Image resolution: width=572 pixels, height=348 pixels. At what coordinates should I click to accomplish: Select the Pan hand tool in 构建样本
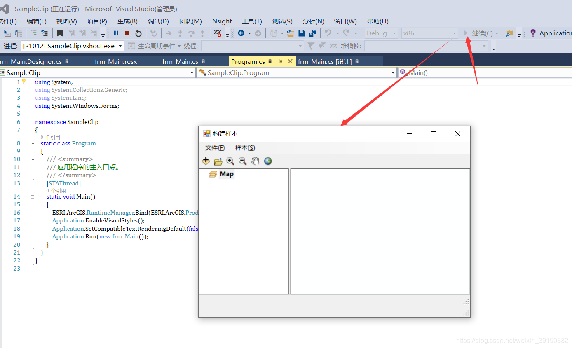256,161
